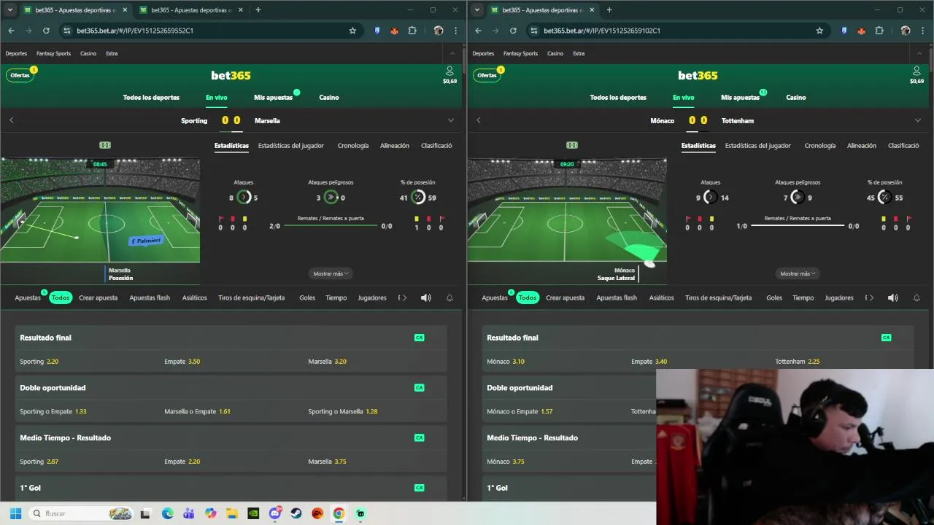
Task: Reload page in right browser
Action: (513, 31)
